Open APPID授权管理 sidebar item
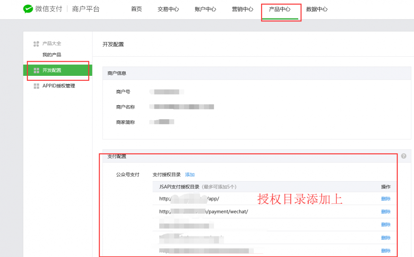 coord(59,86)
